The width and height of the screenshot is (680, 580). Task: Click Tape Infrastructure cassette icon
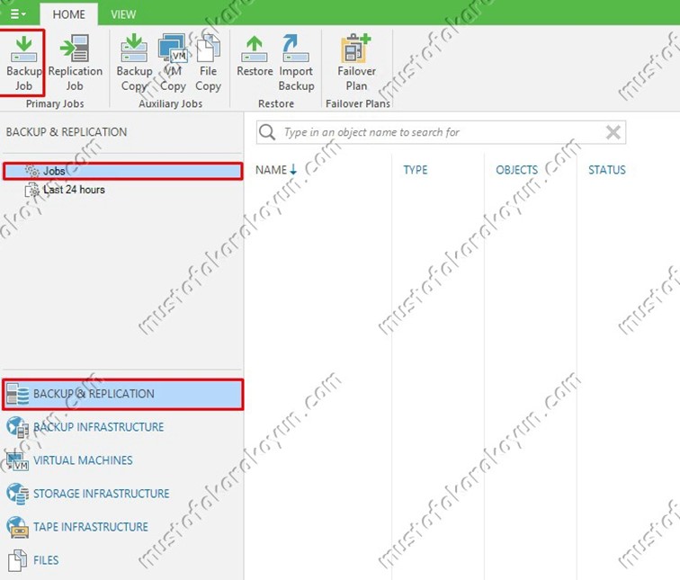pyautogui.click(x=18, y=527)
